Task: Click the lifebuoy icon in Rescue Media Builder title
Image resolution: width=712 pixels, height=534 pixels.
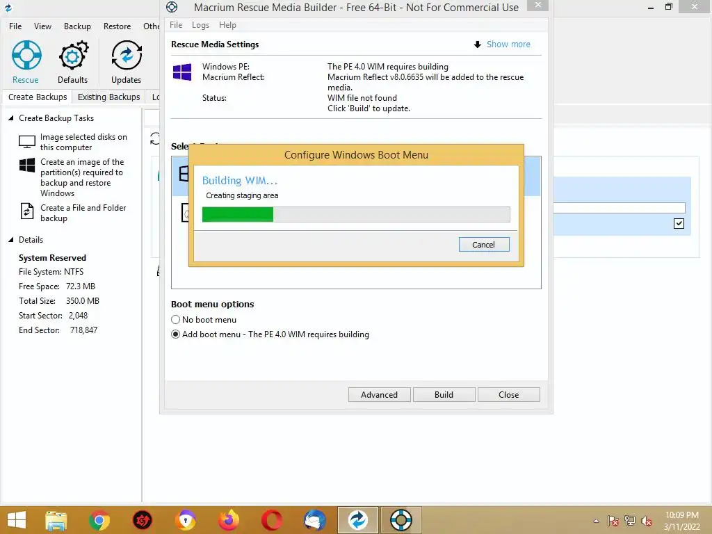Action: coord(172,7)
